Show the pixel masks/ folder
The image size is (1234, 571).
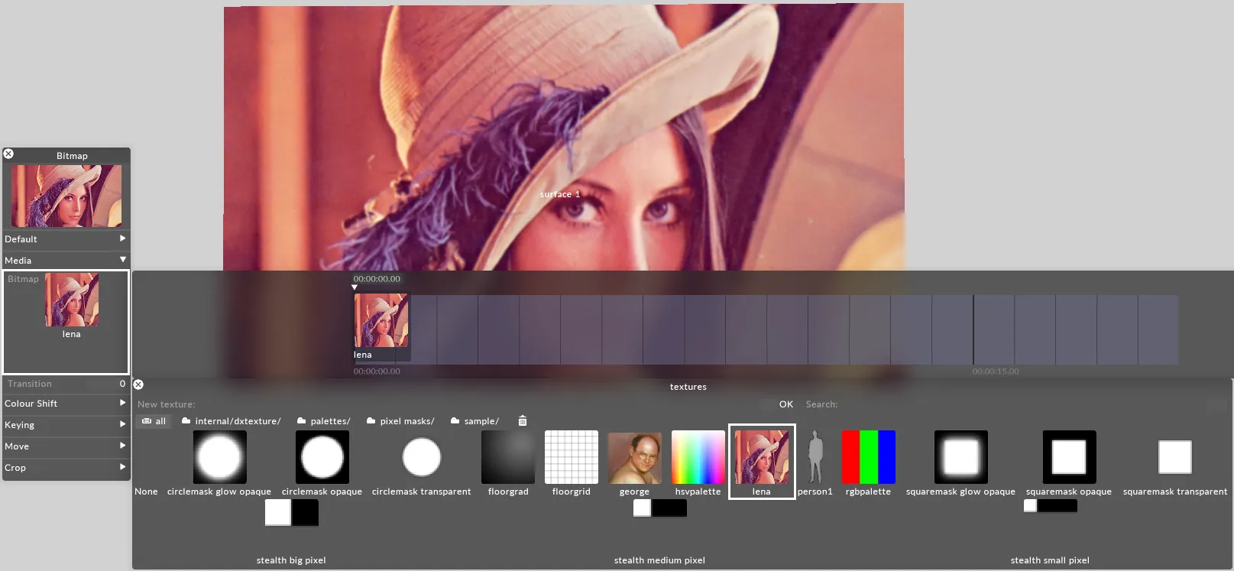pyautogui.click(x=400, y=421)
